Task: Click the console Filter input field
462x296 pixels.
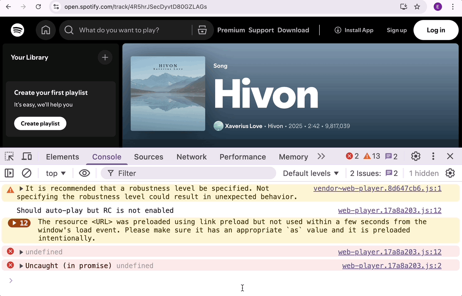Action: point(189,173)
